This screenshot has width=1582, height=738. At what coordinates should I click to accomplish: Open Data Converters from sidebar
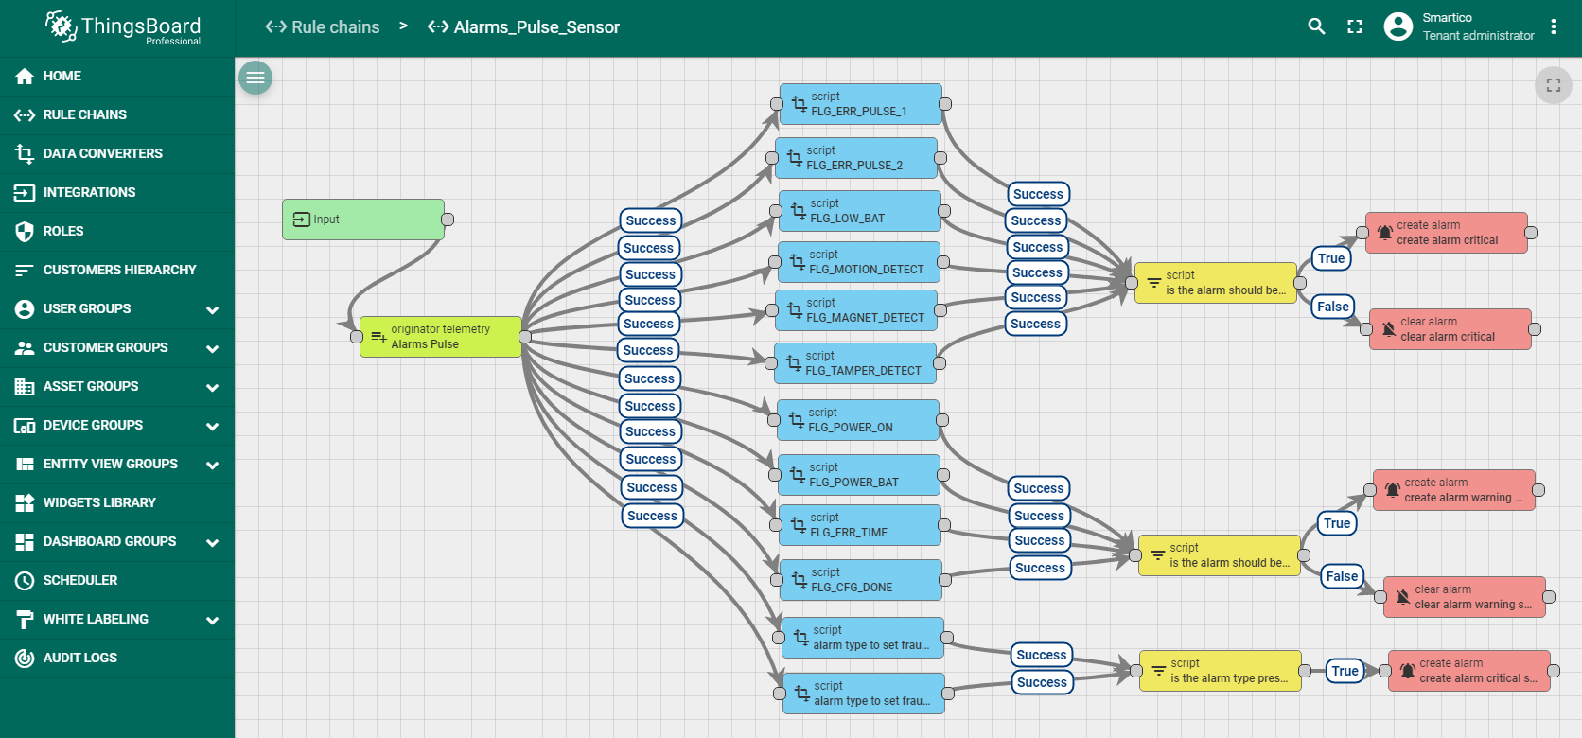click(102, 153)
